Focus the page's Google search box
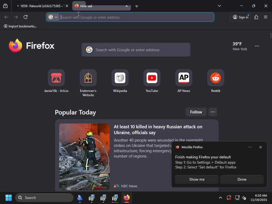The height and width of the screenshot is (204, 272). 136,50
